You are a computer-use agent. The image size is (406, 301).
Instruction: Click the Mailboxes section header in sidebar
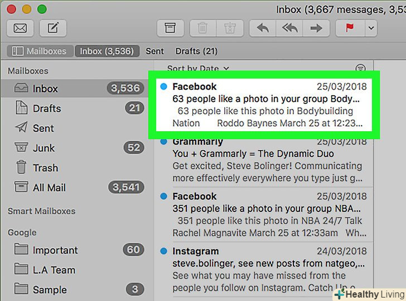[28, 71]
